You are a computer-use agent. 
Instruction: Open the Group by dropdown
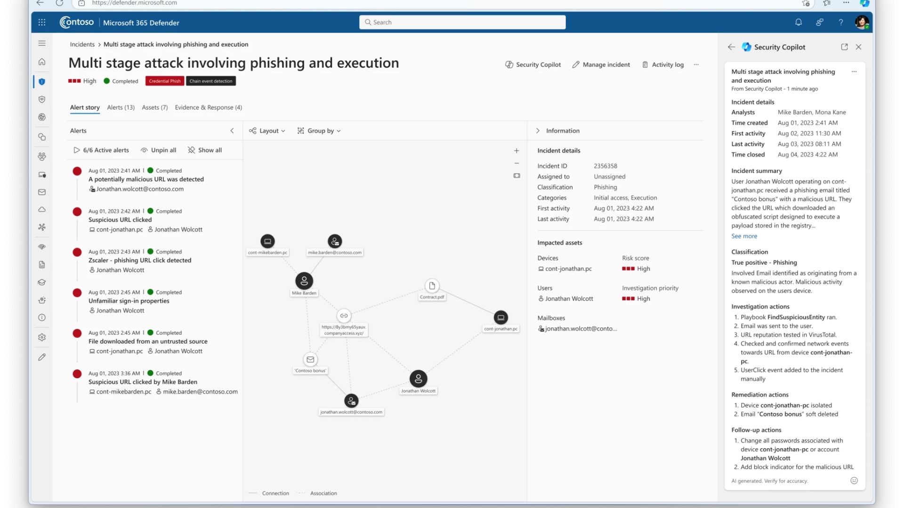[x=319, y=130]
